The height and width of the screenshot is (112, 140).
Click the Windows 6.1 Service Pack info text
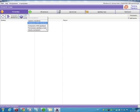121,3
